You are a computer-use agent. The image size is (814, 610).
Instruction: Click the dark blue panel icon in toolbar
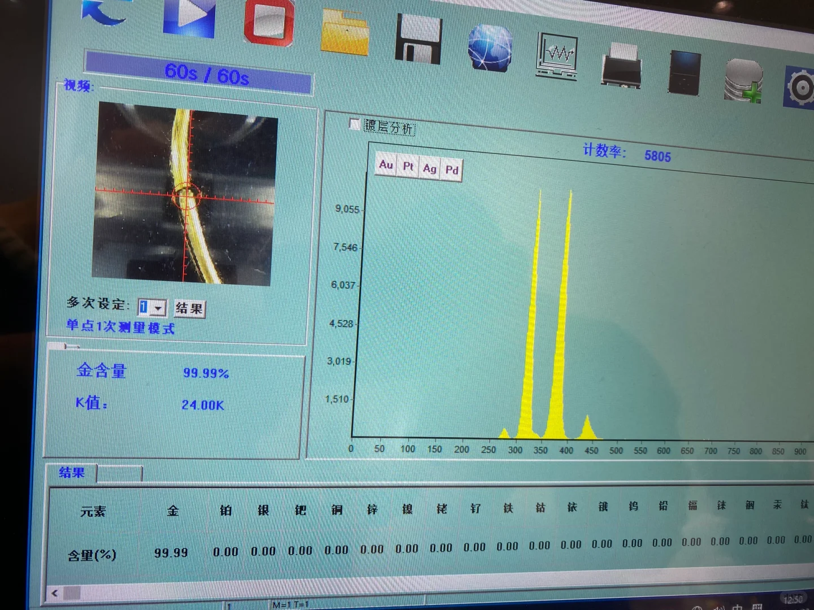click(x=685, y=72)
